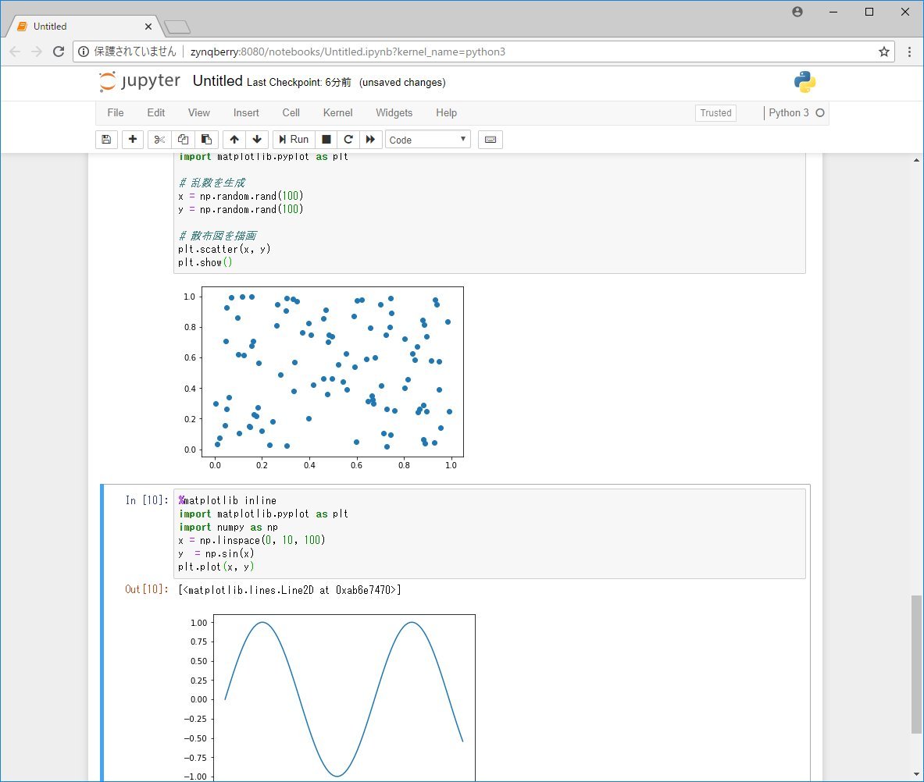Open the command palette keyboard icon
This screenshot has width=924, height=782.
click(491, 140)
